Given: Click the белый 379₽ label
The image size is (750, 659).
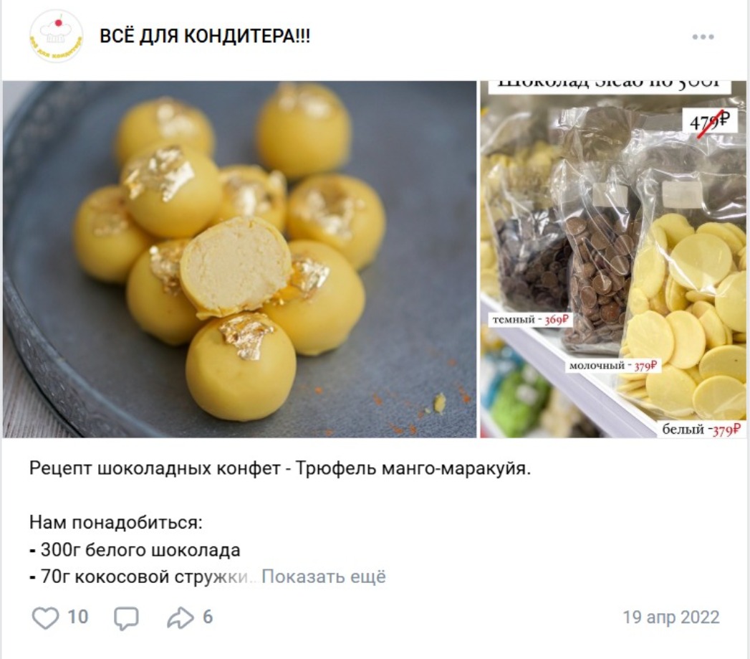Looking at the screenshot, I should [701, 430].
